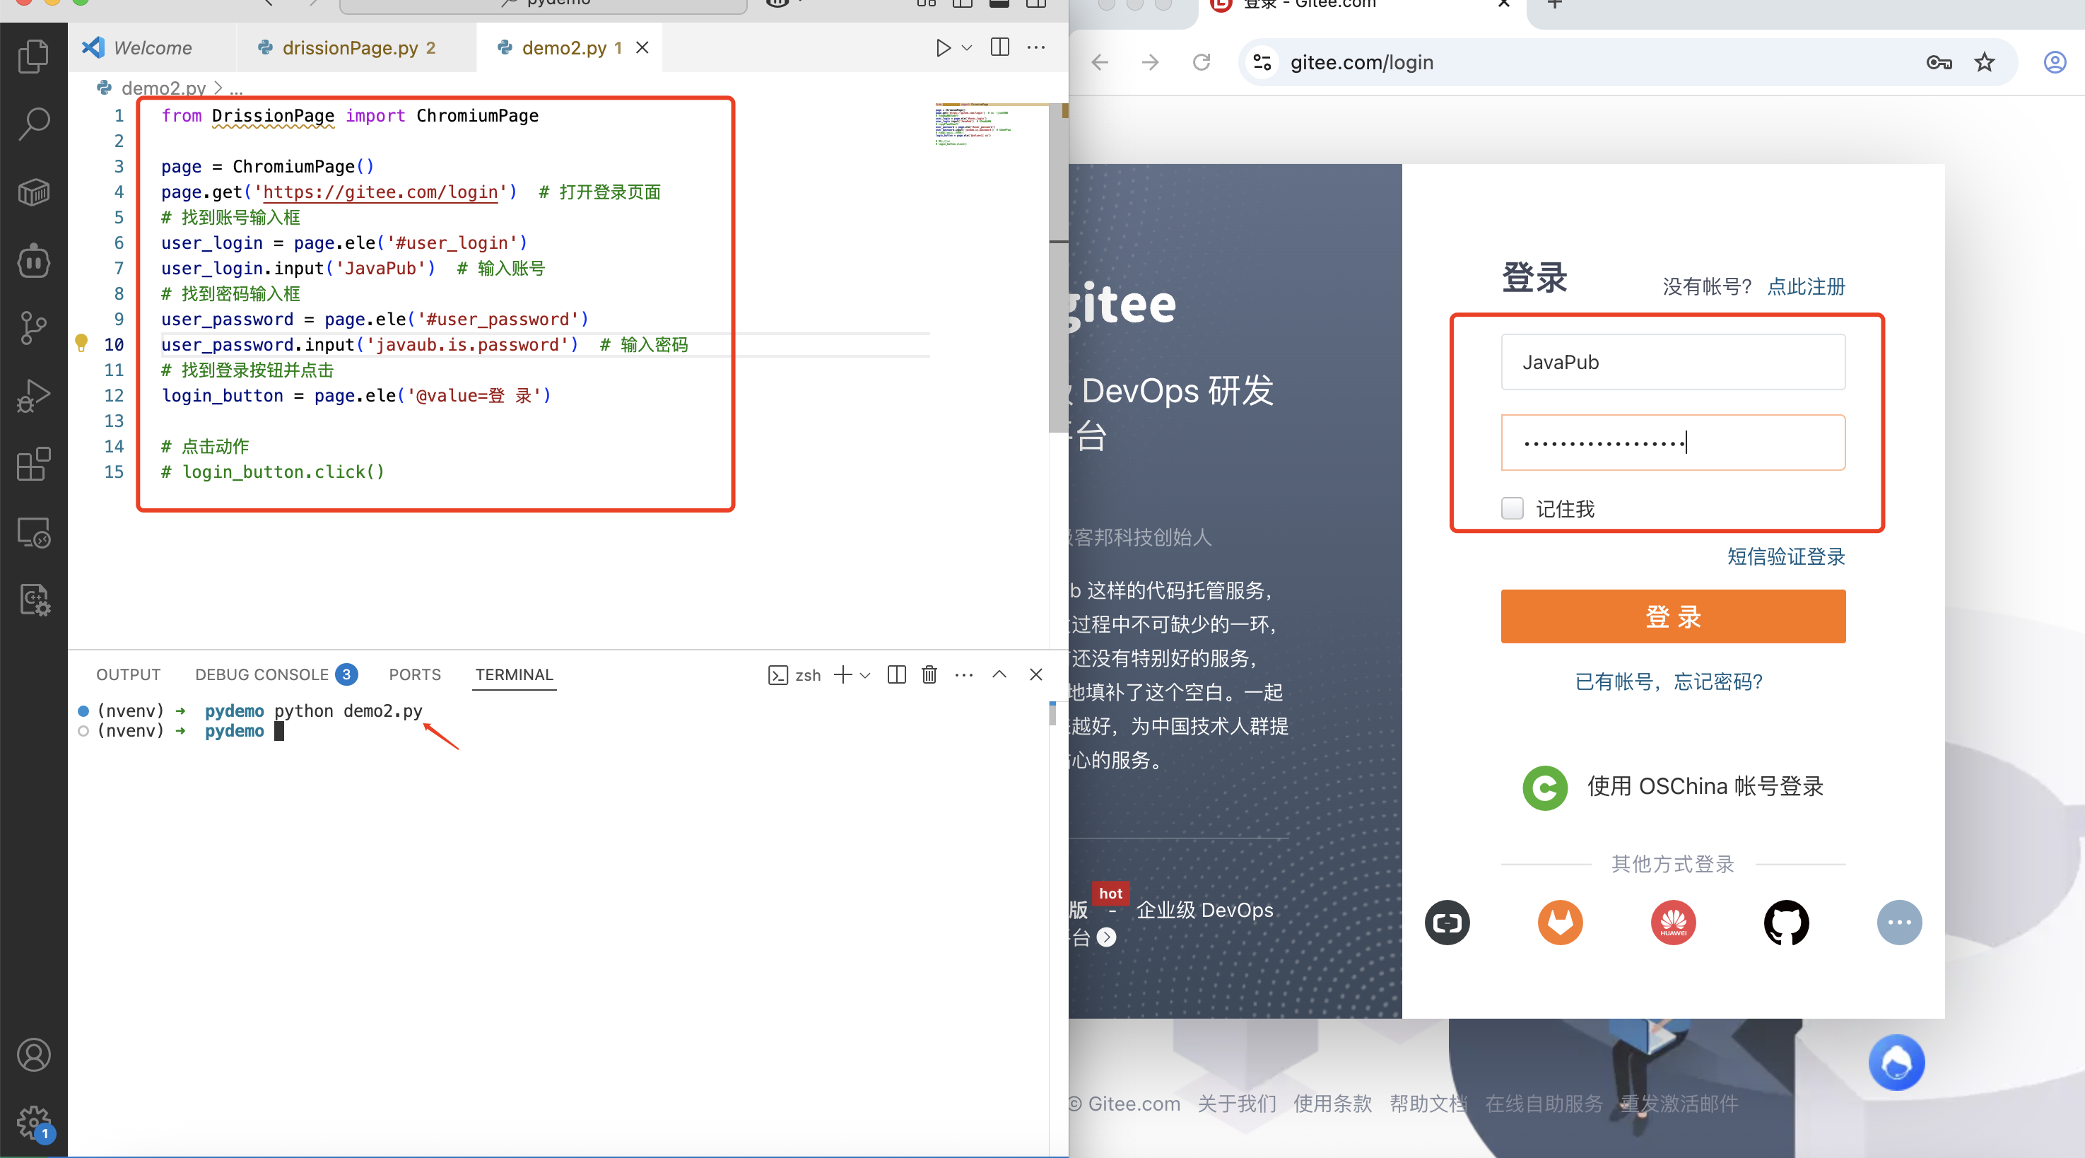Expand the demo2.py breadcrumb chevron
The height and width of the screenshot is (1158, 2085).
(x=218, y=88)
